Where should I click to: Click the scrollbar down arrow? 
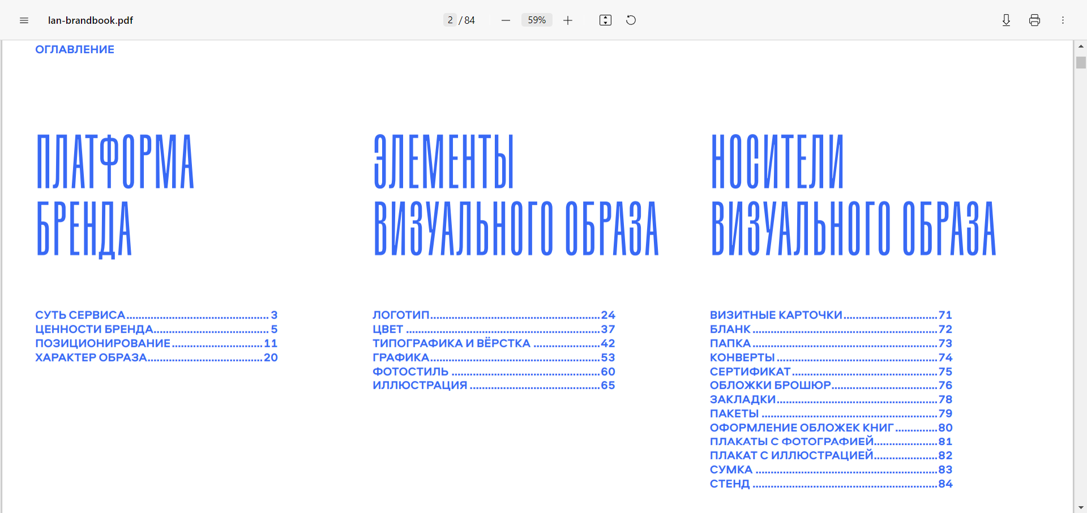point(1081,507)
